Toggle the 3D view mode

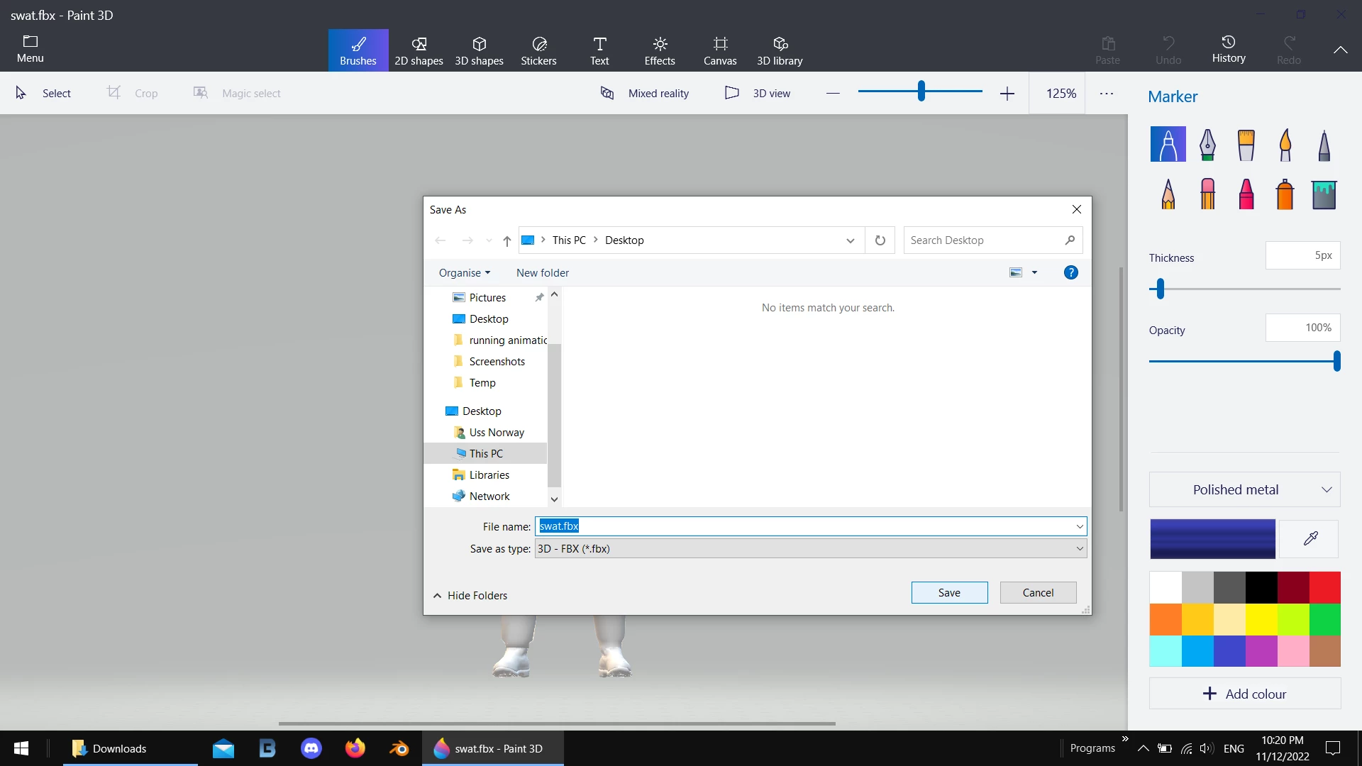click(x=758, y=93)
